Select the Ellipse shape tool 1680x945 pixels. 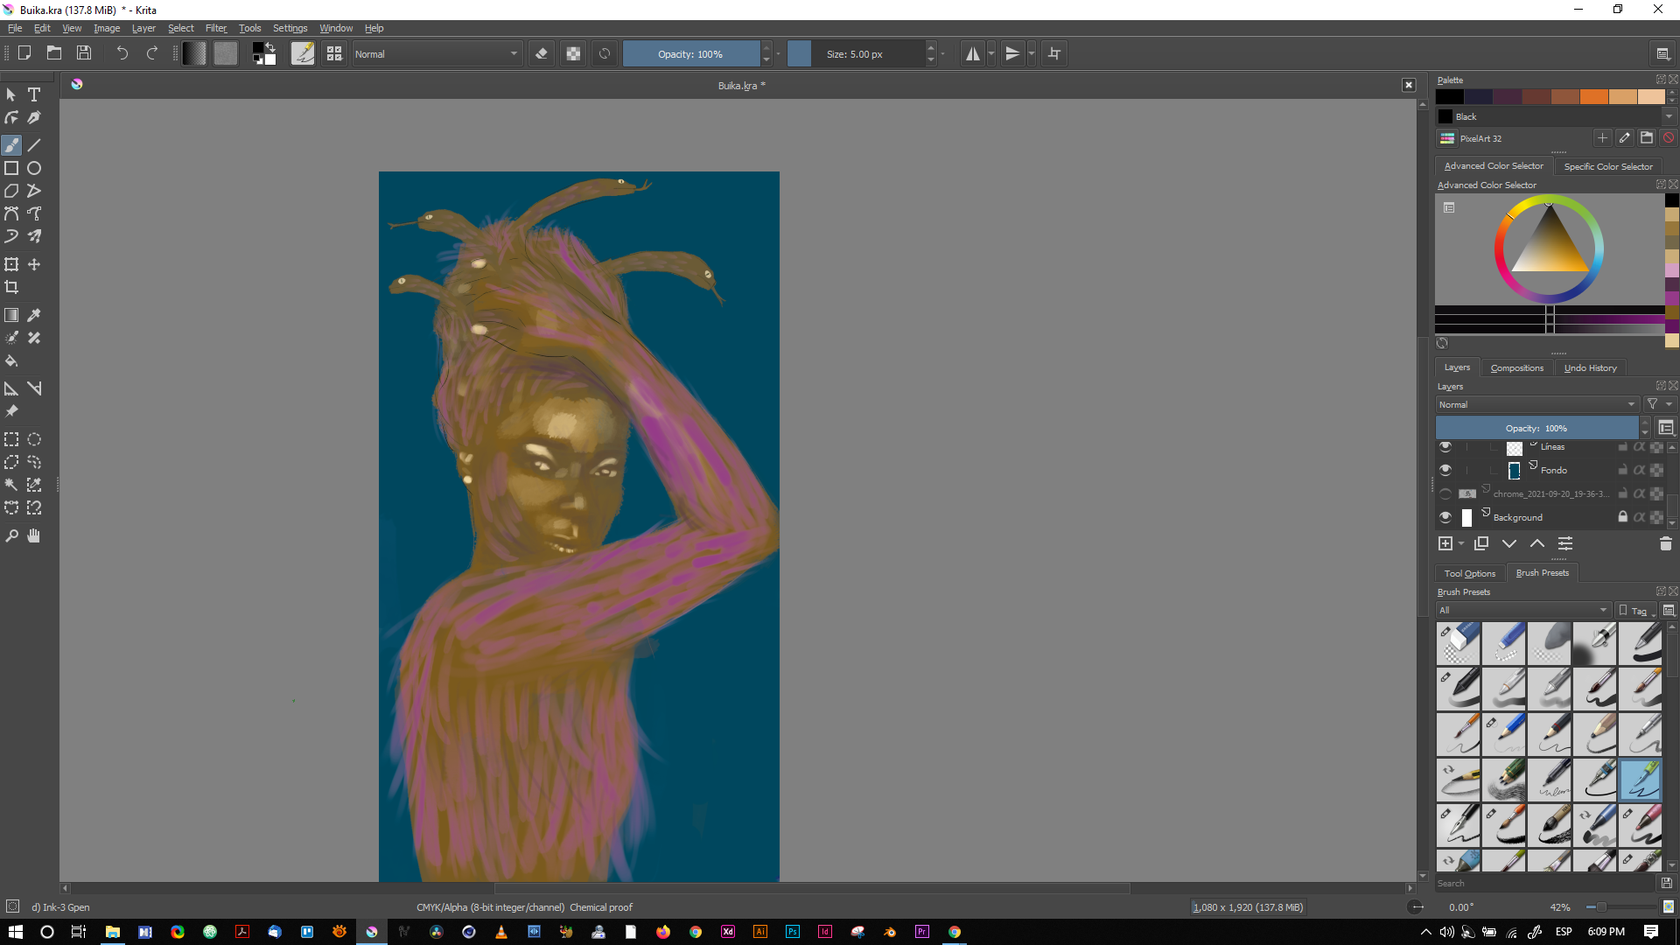click(x=34, y=168)
